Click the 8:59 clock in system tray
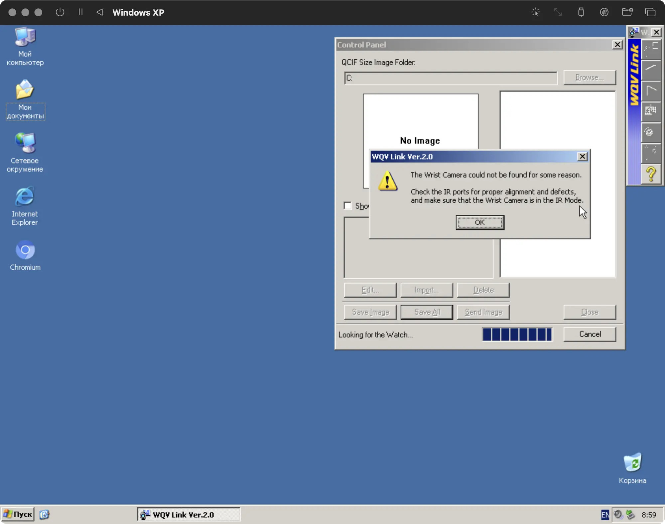The height and width of the screenshot is (524, 665). click(649, 515)
